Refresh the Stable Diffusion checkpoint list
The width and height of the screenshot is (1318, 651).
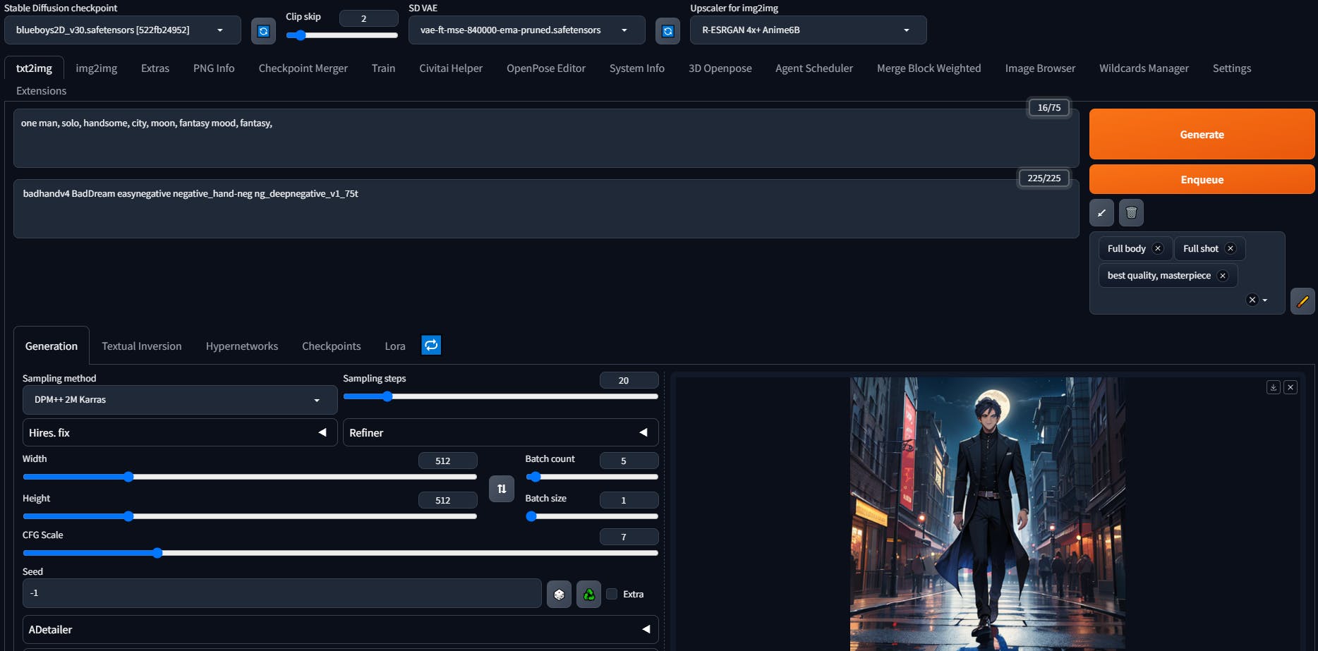point(263,31)
